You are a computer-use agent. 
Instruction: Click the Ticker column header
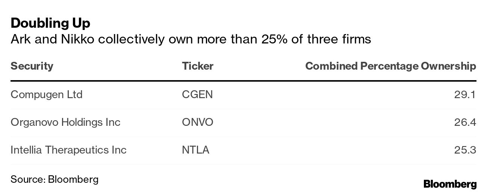point(198,66)
